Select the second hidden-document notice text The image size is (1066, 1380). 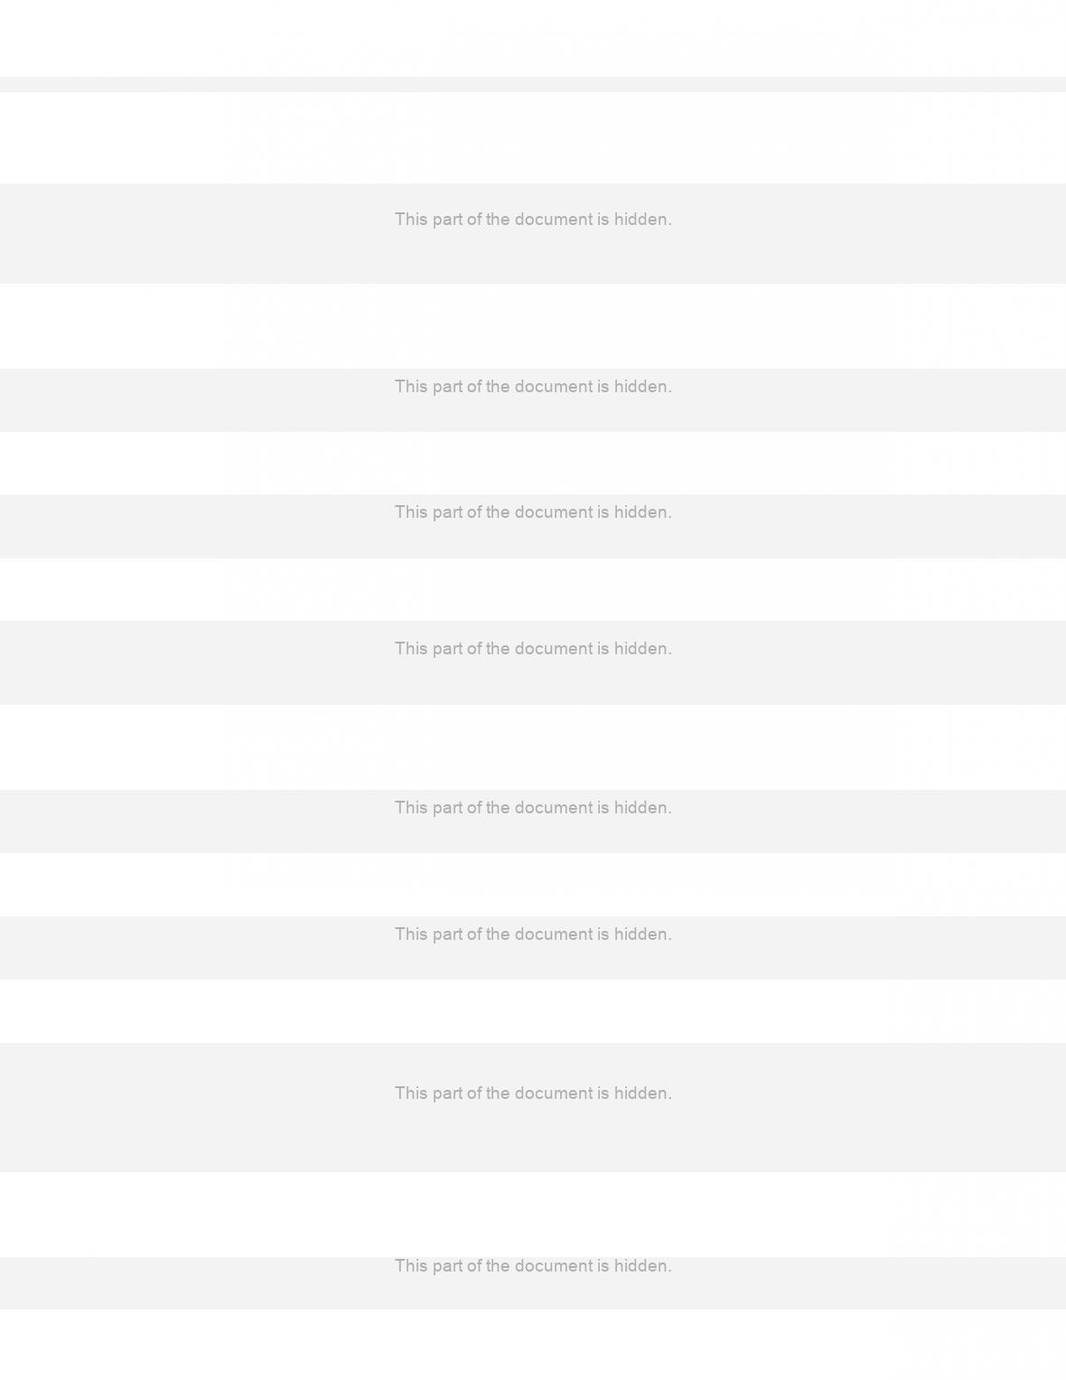533,387
